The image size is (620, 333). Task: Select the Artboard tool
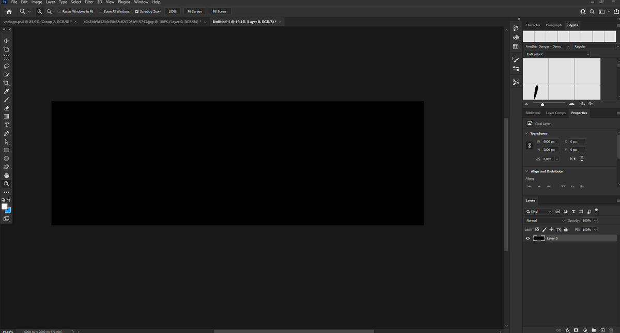tap(6, 49)
